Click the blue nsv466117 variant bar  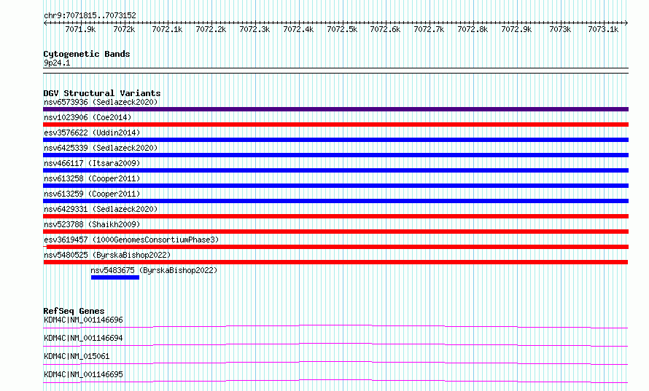click(335, 170)
